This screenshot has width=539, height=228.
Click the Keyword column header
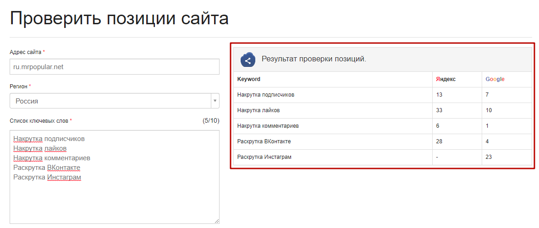click(x=249, y=79)
